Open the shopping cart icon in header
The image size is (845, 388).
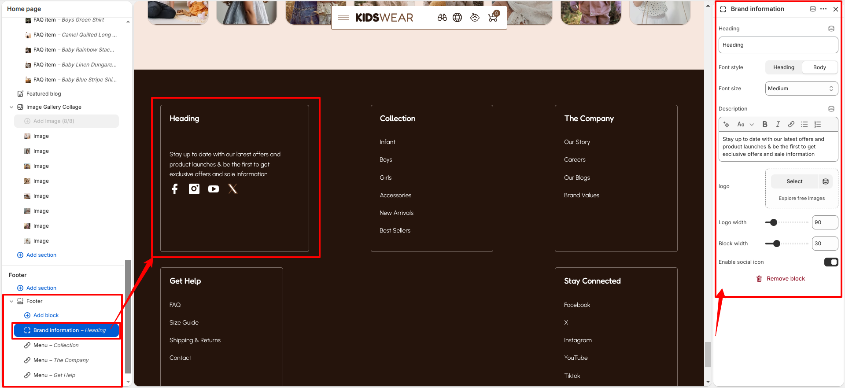493,17
